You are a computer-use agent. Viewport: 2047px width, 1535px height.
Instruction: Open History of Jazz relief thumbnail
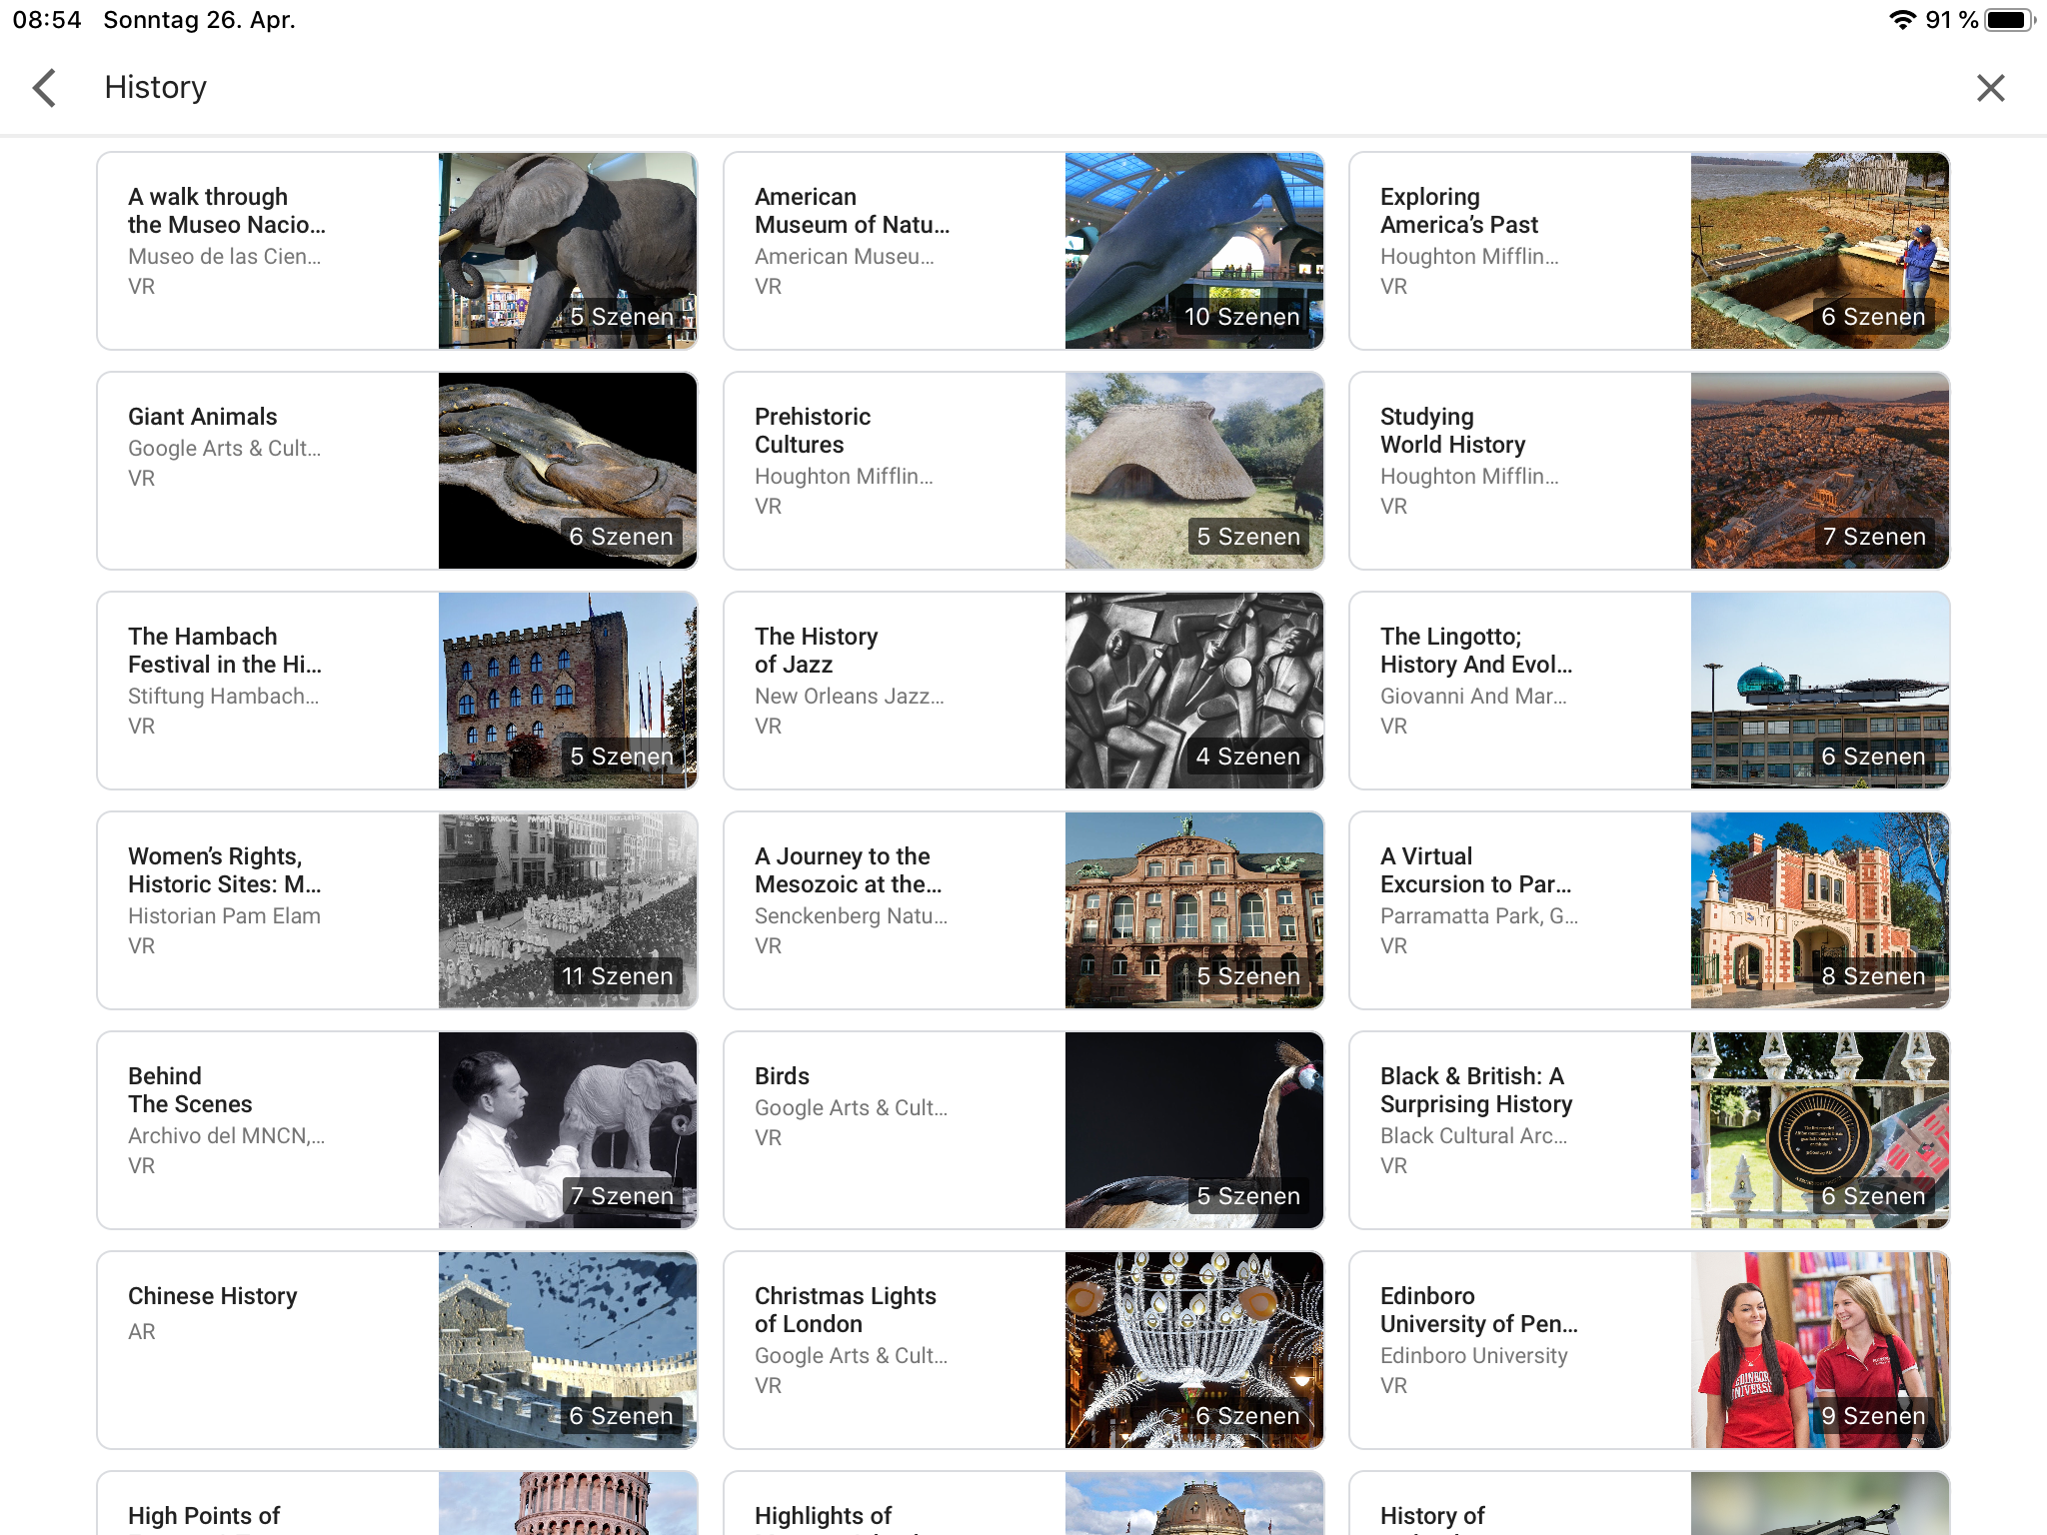[x=1194, y=691]
